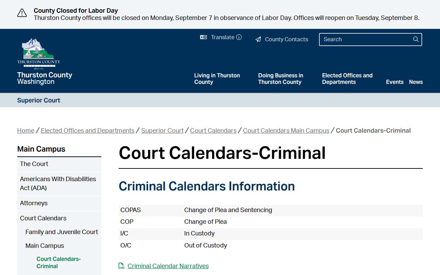Select Superior Court in the breadcrumb
440x275 pixels.
point(162,131)
